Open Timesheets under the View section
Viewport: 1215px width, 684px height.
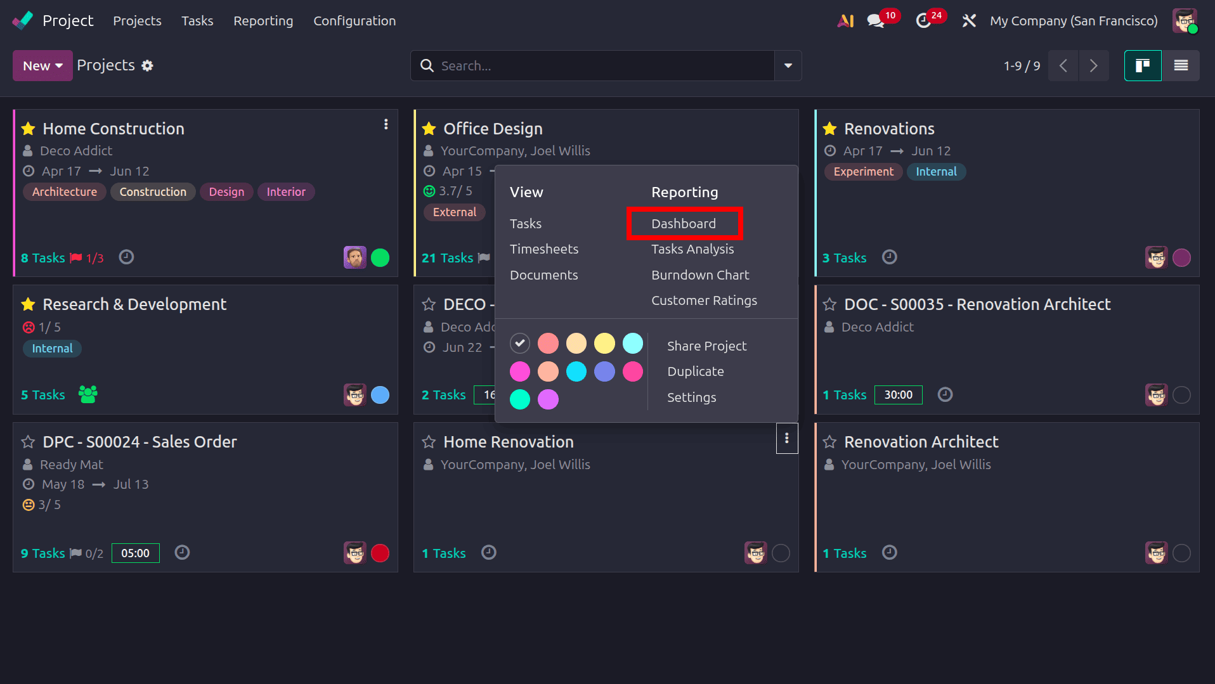[x=544, y=249]
